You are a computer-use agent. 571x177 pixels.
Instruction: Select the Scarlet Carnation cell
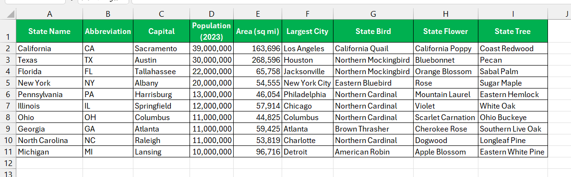[x=446, y=117]
